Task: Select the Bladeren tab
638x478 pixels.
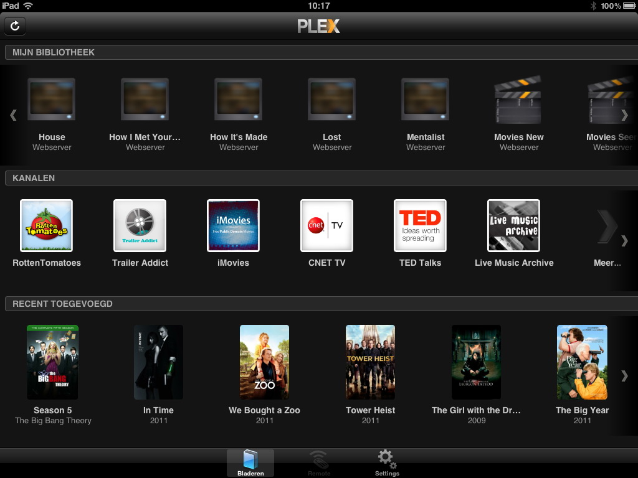Action: point(250,463)
